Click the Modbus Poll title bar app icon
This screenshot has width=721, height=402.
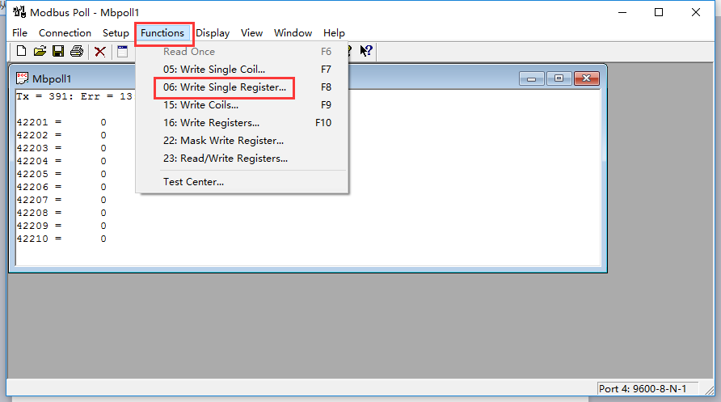(x=19, y=12)
